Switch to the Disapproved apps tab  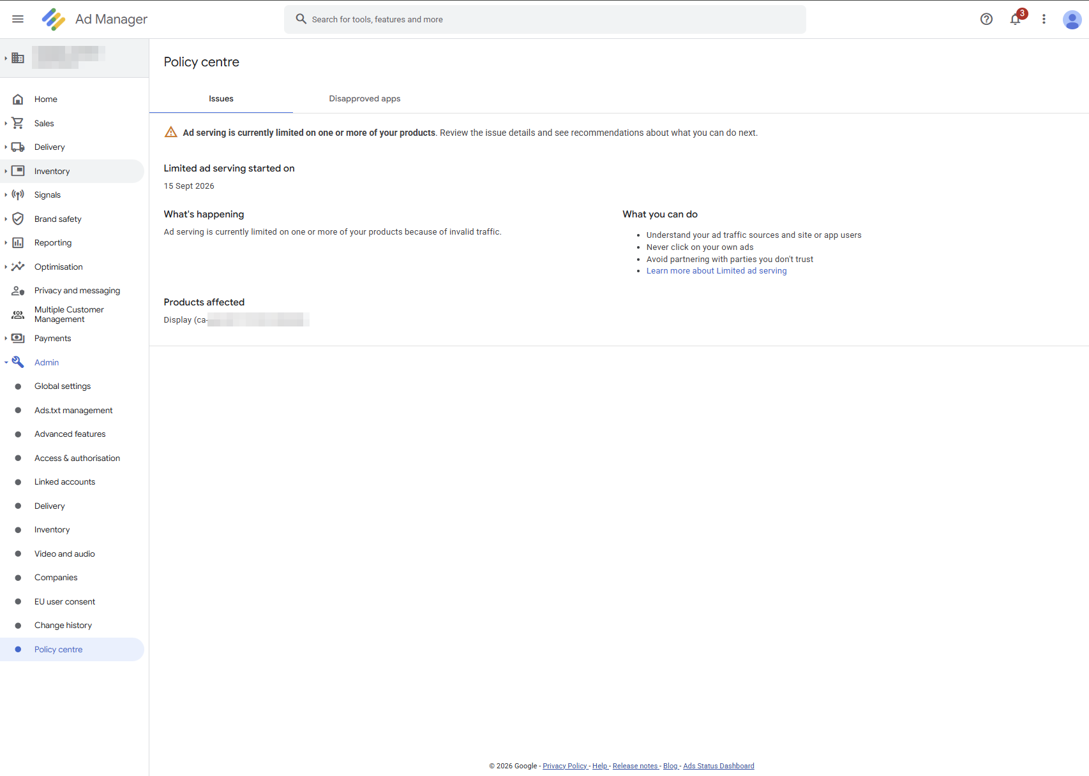tap(364, 99)
